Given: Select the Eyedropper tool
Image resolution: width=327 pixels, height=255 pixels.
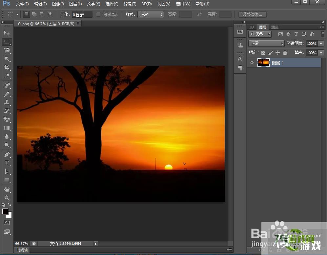Looking at the screenshot, I should click(7, 76).
